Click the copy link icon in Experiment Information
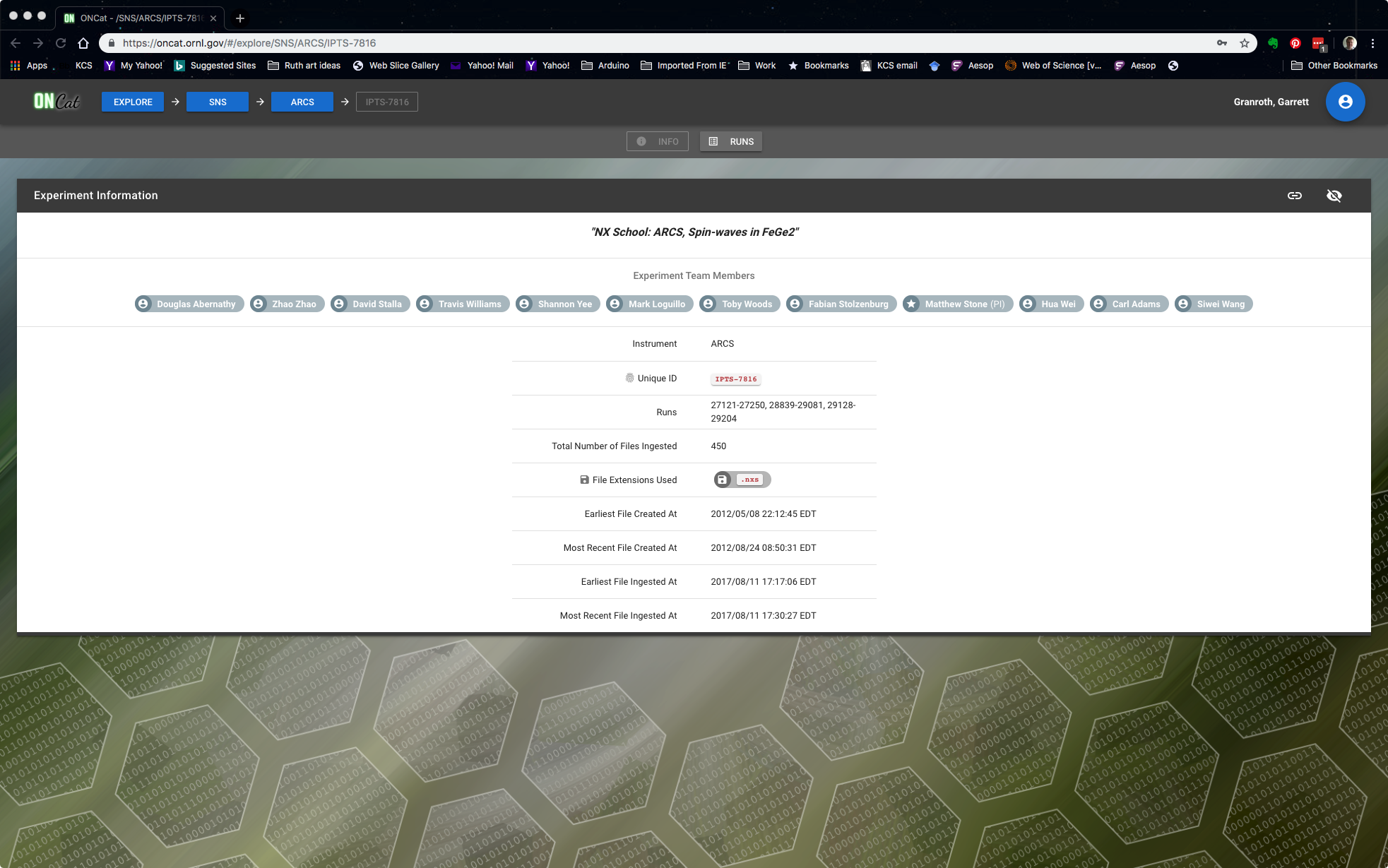Image resolution: width=1388 pixels, height=868 pixels. coord(1295,195)
